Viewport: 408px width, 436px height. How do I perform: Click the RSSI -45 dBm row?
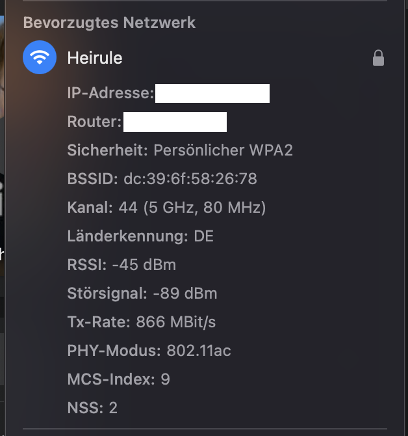[121, 265]
